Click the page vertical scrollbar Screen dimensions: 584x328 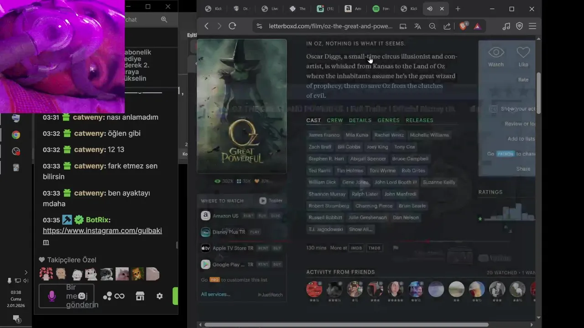(538, 93)
